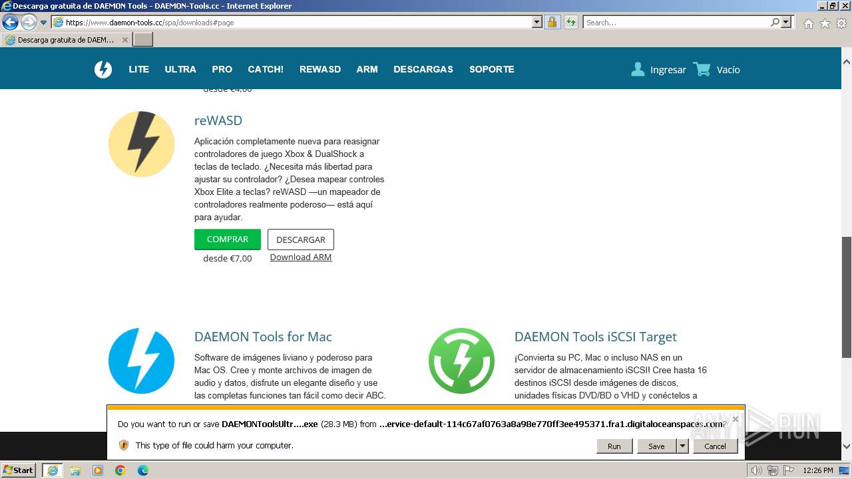This screenshot has height=479, width=852.
Task: Open the media player taskbar icon
Action: tap(98, 470)
